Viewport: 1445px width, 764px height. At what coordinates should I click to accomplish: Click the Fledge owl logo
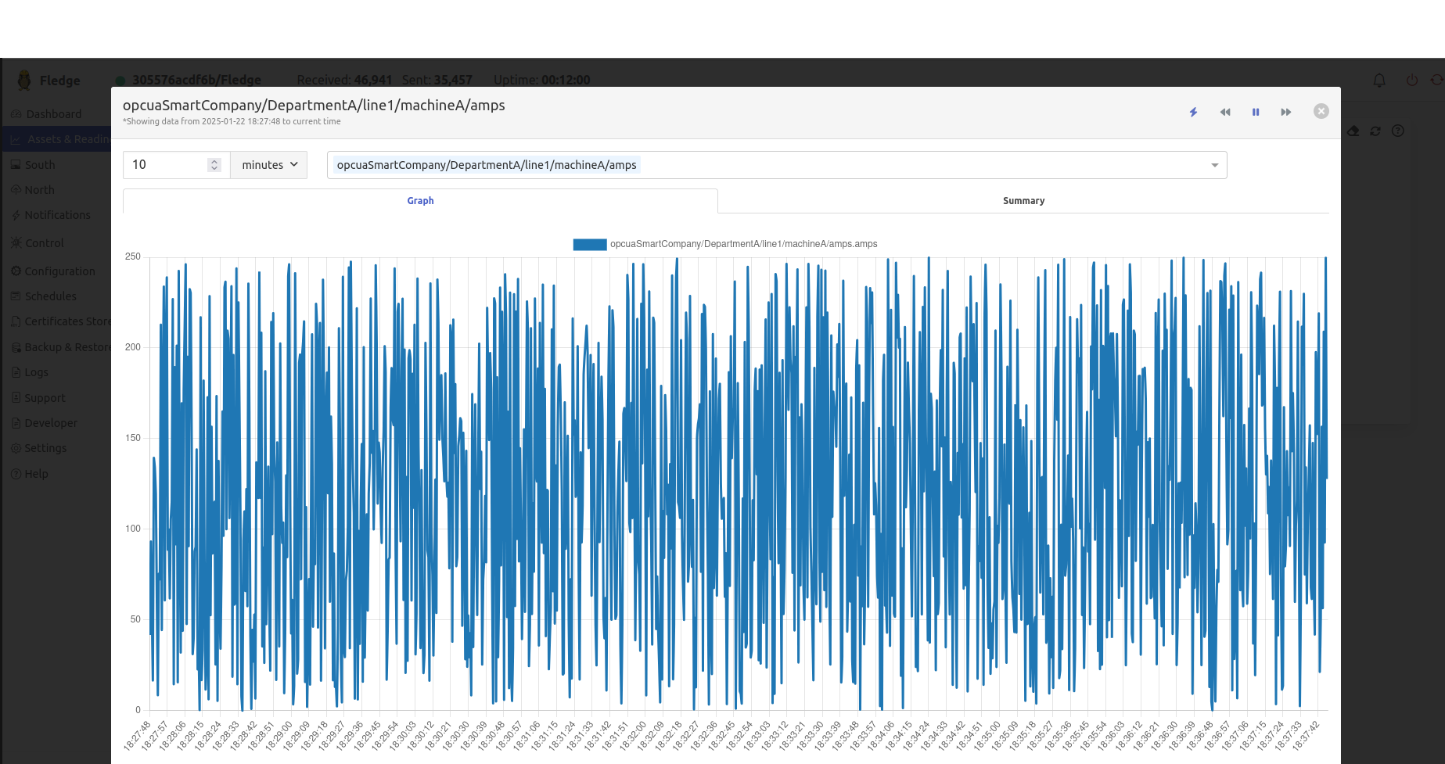pos(24,80)
